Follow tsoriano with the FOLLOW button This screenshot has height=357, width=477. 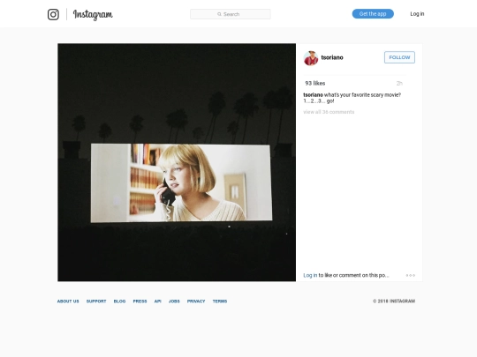pyautogui.click(x=399, y=57)
